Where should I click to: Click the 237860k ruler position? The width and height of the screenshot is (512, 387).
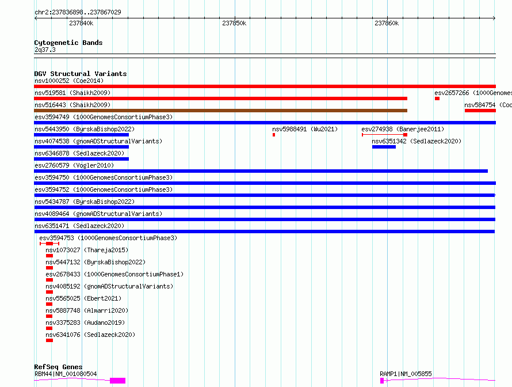pyautogui.click(x=387, y=23)
